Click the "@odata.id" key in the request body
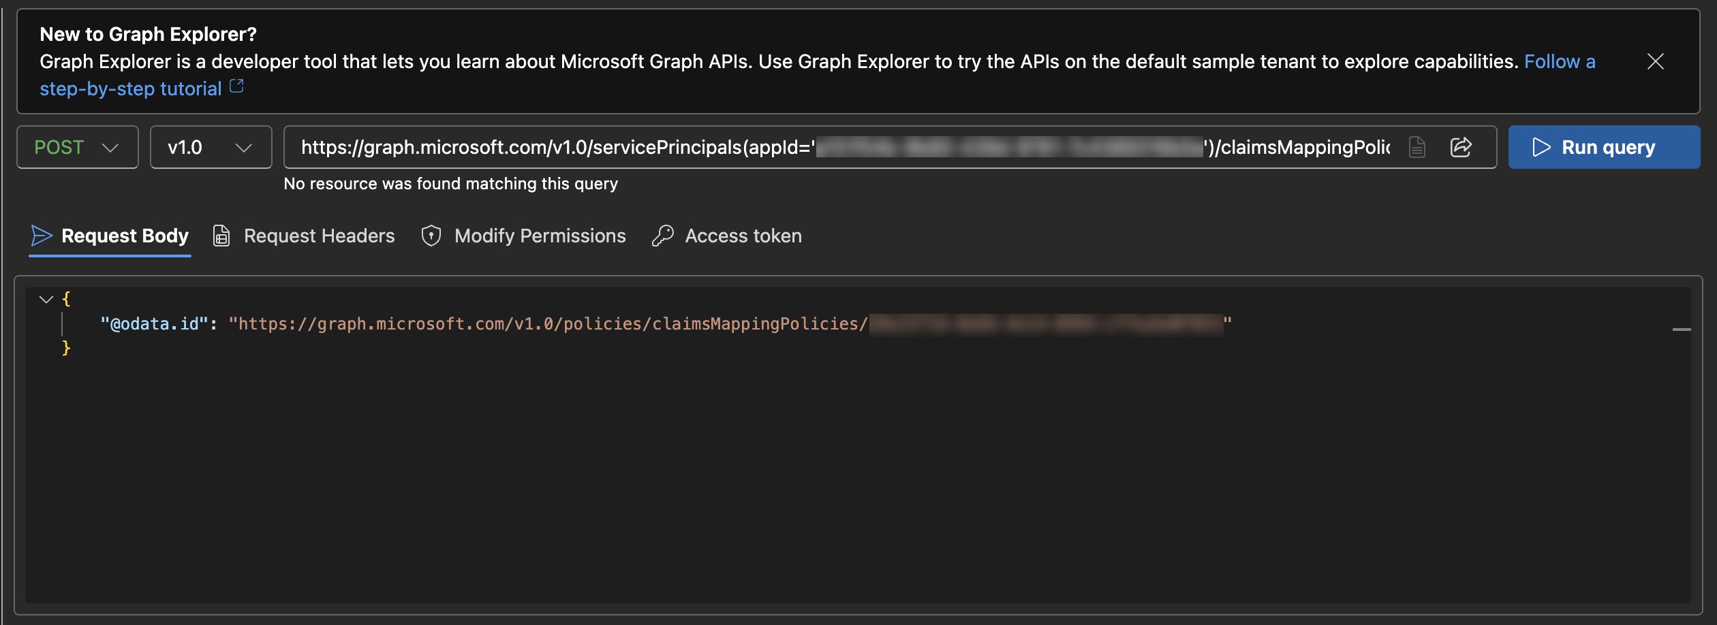The image size is (1717, 625). pyautogui.click(x=154, y=323)
